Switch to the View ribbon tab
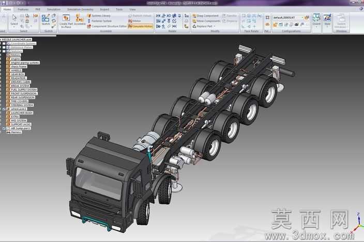Screen dimensions: 364x242 [132, 9]
